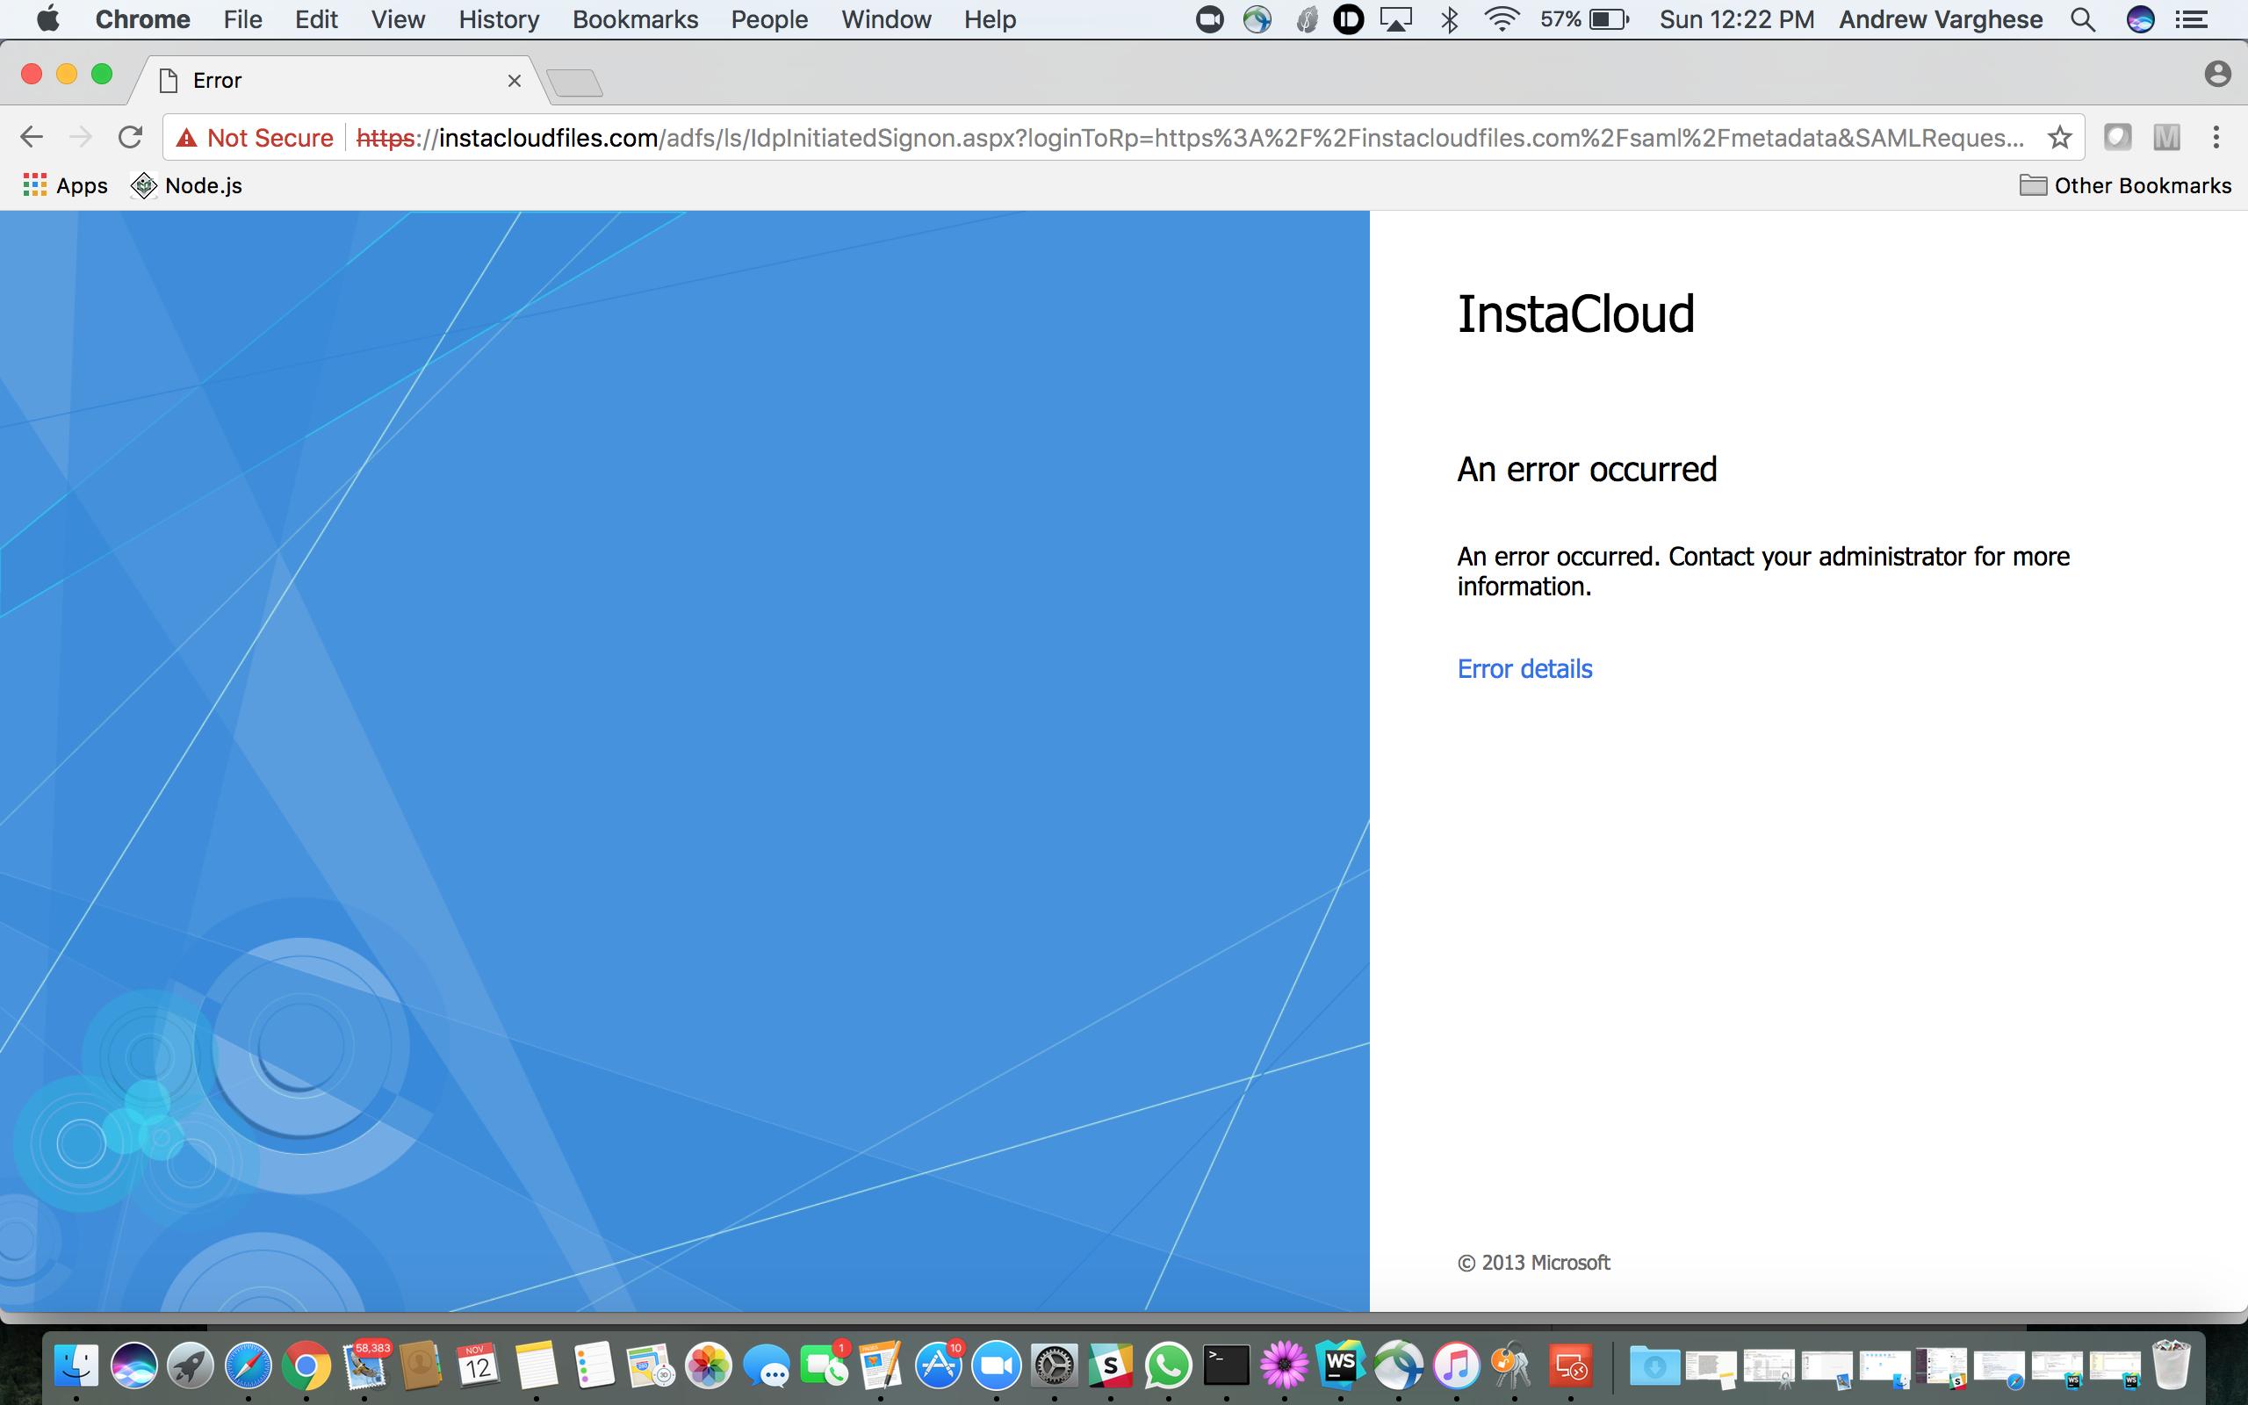2248x1405 pixels.
Task: Open the Window menu
Action: point(886,19)
